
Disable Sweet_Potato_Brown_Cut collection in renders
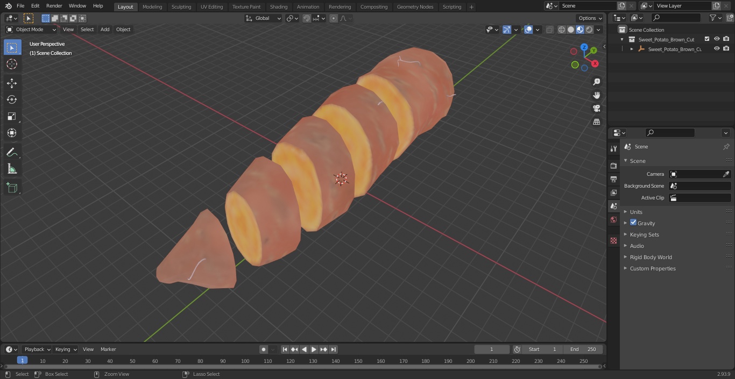pos(726,39)
